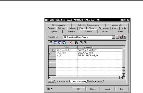Open Customize Columns and Filter icon with pencil

pyautogui.click(x=82, y=43)
